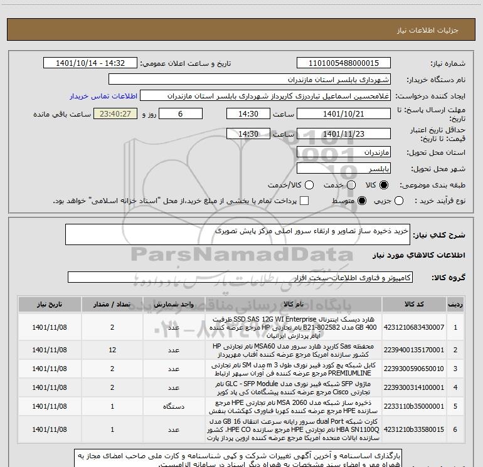Click the تاریخ نیاز column header
The height and width of the screenshot is (467, 483).
click(x=50, y=305)
